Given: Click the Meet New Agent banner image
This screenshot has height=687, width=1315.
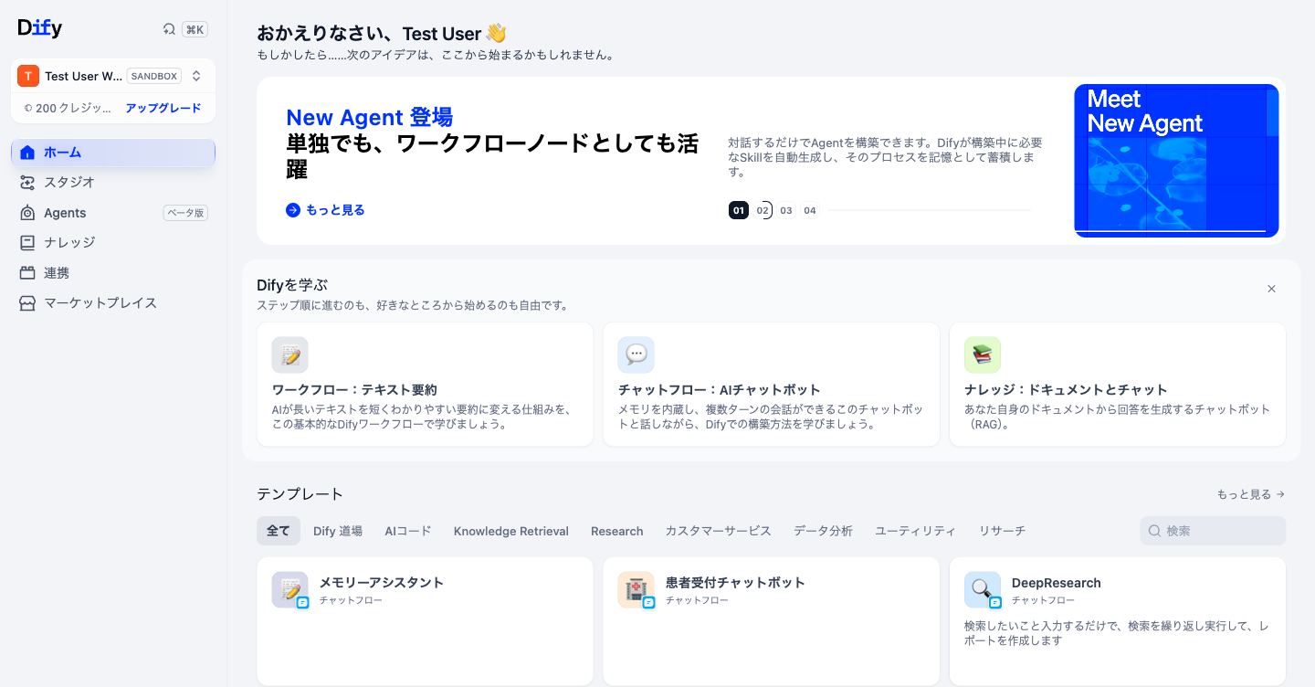Looking at the screenshot, I should click(1176, 161).
